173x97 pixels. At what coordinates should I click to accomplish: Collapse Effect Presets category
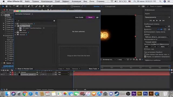click(15, 26)
